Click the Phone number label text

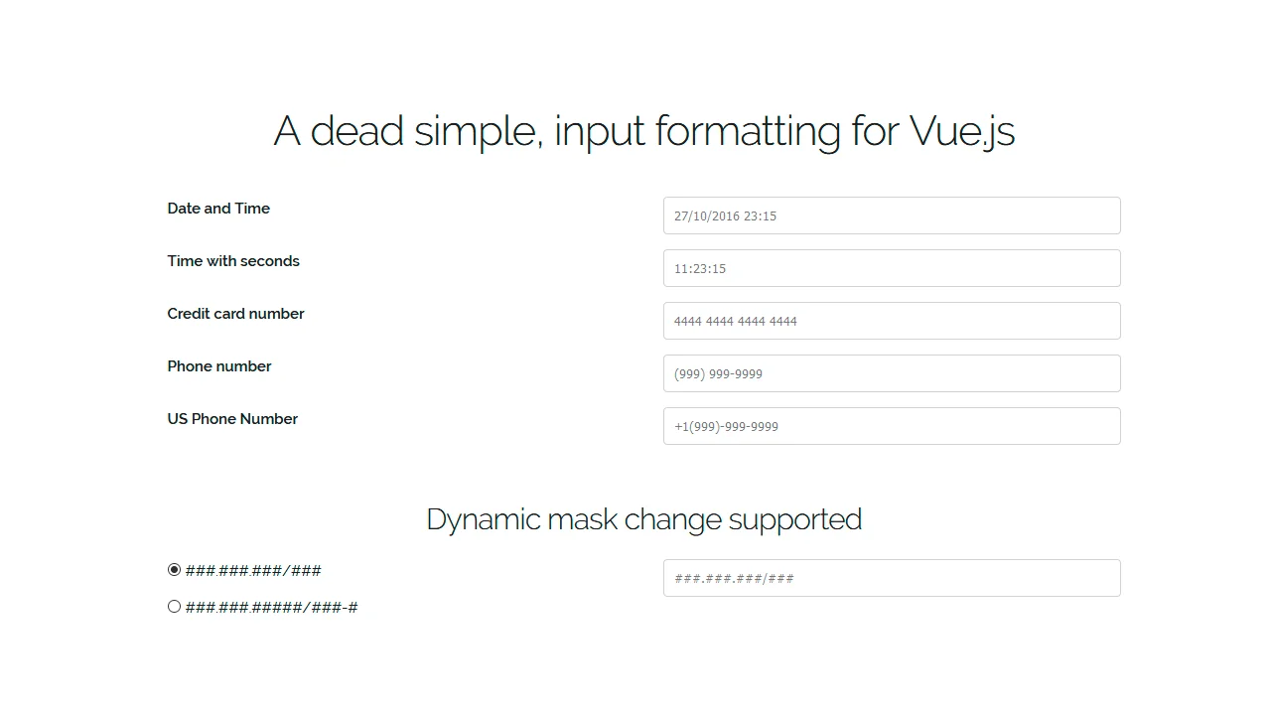[219, 366]
